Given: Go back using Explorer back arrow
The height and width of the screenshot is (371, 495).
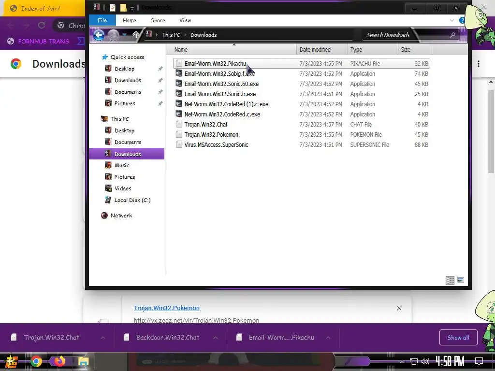Looking at the screenshot, I should (99, 35).
